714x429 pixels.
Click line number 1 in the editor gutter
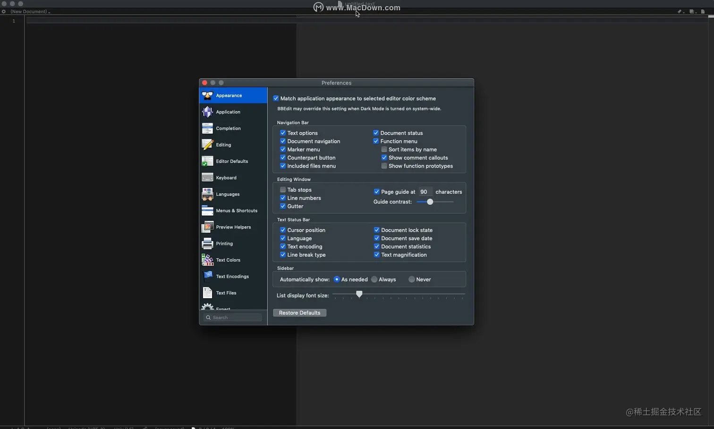(x=14, y=21)
